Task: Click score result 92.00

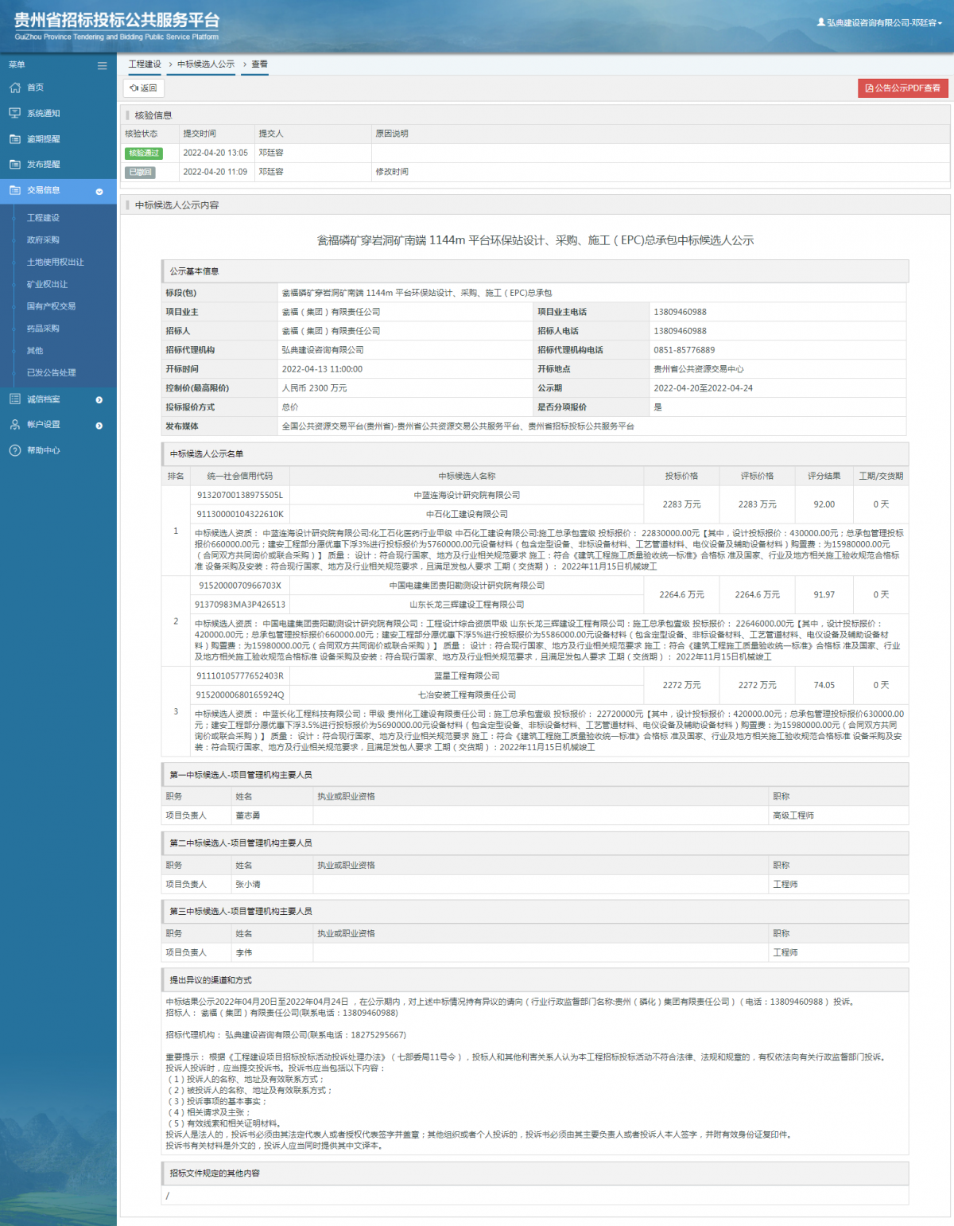Action: (x=824, y=504)
